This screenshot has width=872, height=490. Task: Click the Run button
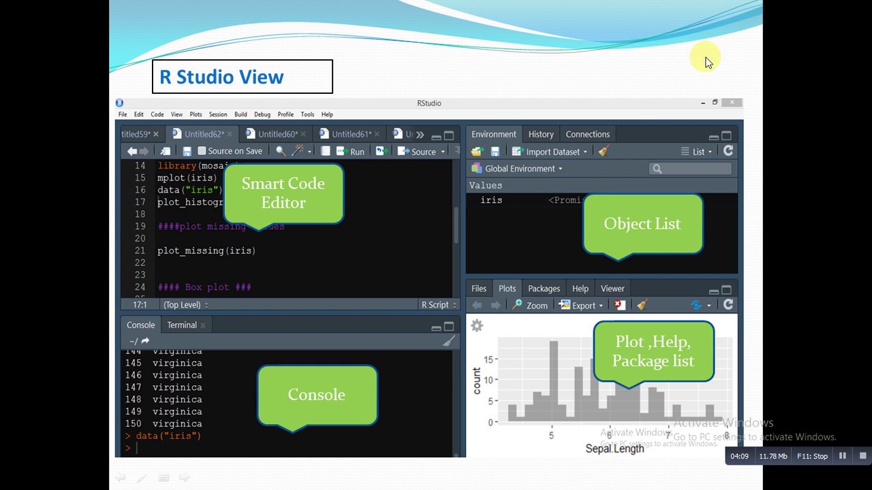pos(352,151)
